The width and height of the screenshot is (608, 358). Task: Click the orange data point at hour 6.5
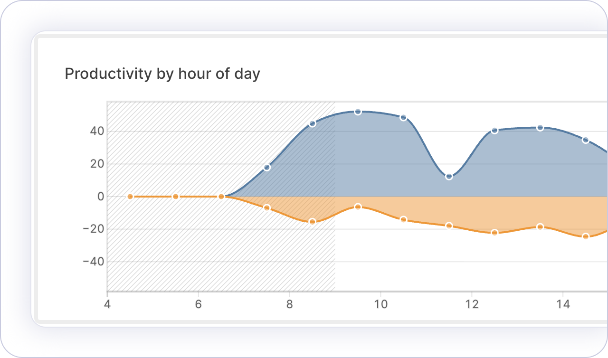coord(221,197)
